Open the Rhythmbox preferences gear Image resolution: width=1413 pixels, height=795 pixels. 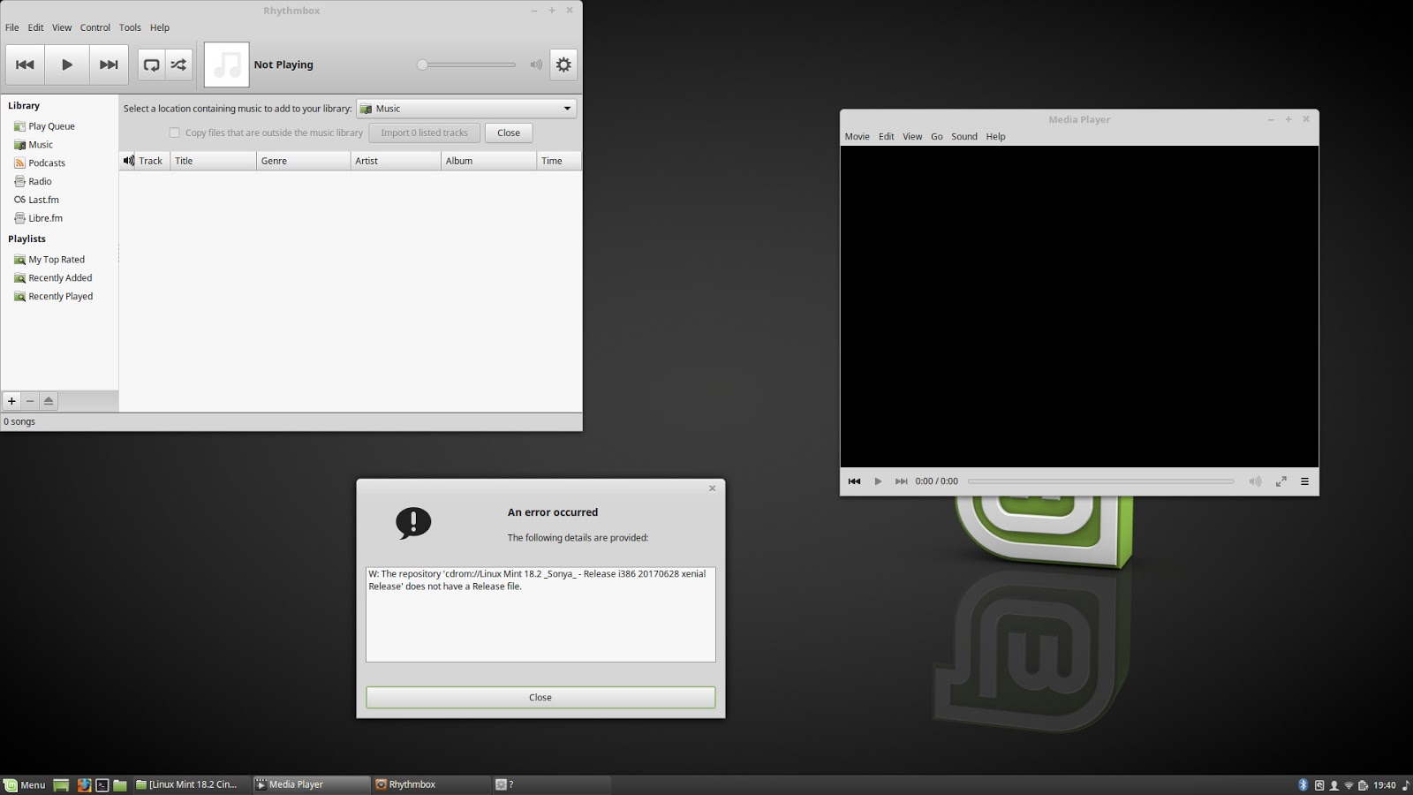click(563, 64)
